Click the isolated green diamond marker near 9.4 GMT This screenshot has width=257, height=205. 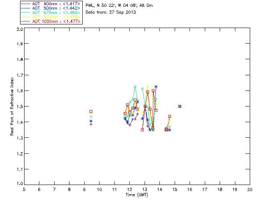(x=91, y=117)
